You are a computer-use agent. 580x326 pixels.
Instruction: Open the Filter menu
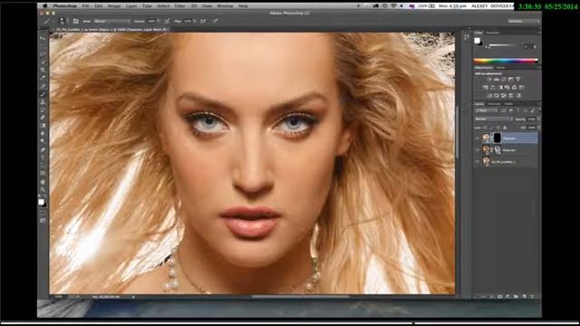tap(179, 6)
